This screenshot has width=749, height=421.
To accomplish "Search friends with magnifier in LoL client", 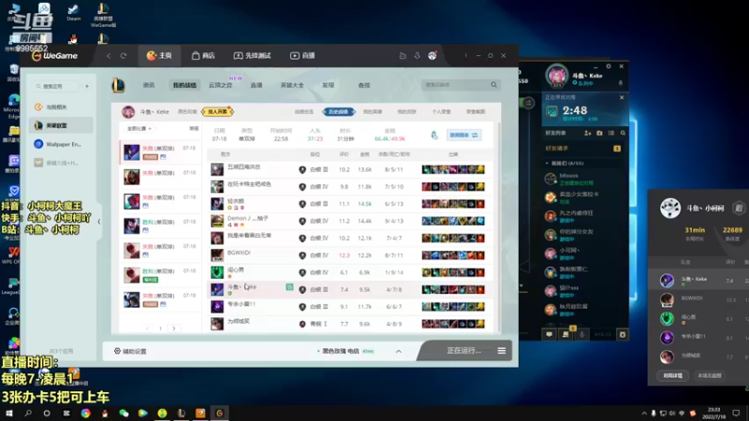I will pos(623,133).
